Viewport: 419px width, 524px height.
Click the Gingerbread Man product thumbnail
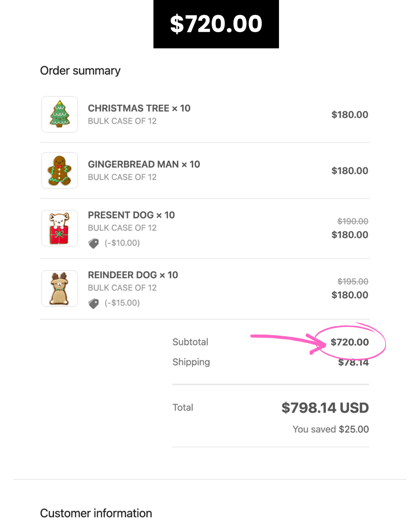(x=59, y=170)
